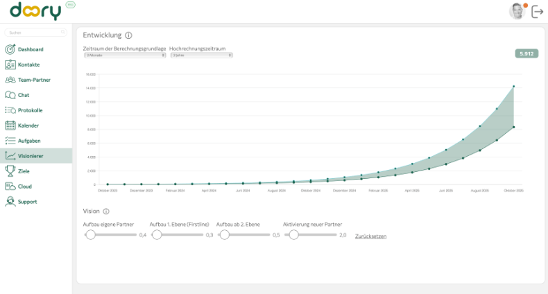Click the Dashboard target icon

coord(10,49)
